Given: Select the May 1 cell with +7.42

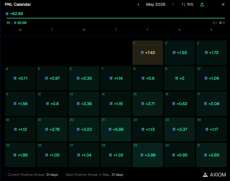Looking at the screenshot, I should [147, 53].
